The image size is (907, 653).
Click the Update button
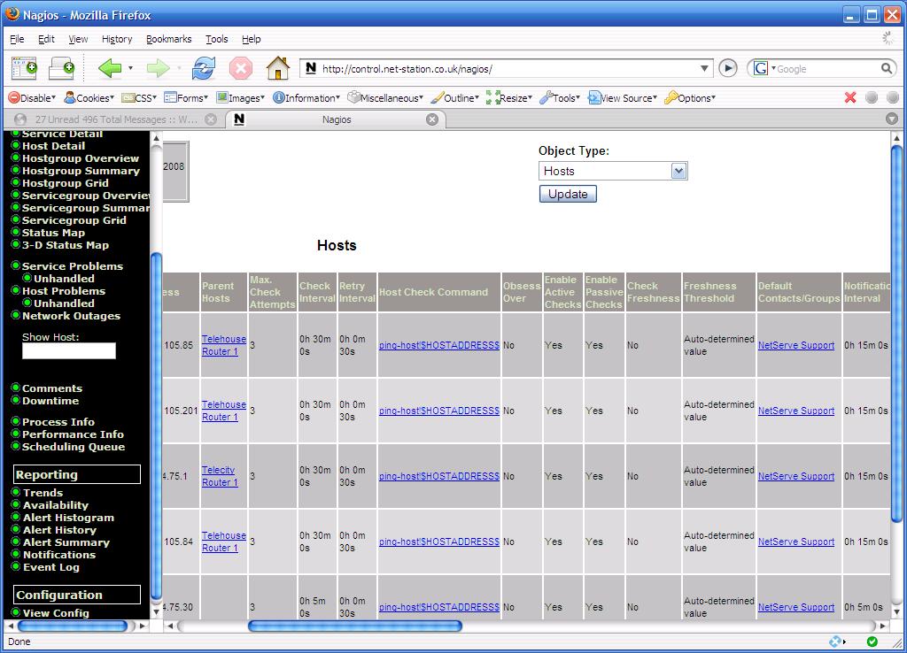click(x=568, y=194)
